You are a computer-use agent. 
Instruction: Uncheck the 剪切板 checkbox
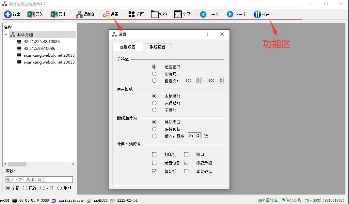[x=154, y=171]
